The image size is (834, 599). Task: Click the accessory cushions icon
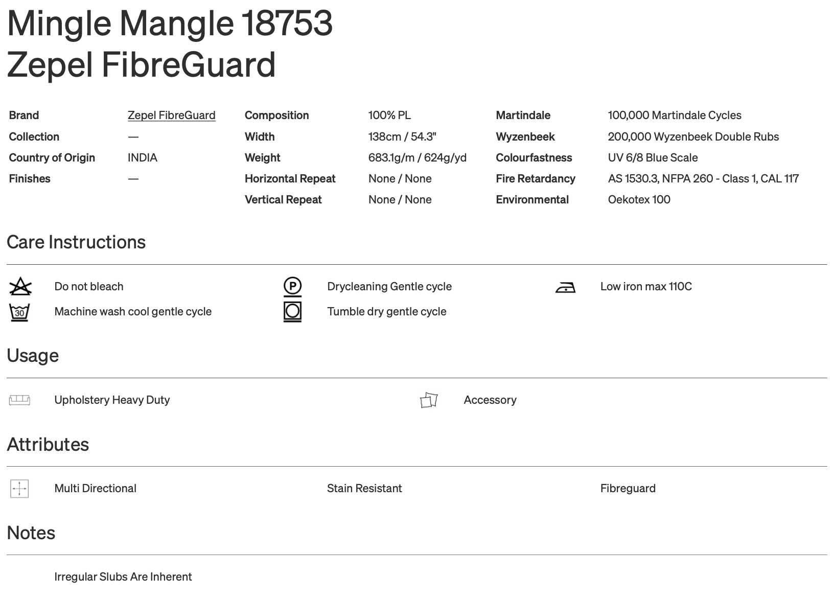click(429, 400)
